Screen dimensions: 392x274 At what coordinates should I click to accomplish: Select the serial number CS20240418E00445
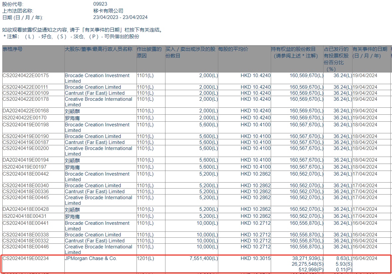26,198
